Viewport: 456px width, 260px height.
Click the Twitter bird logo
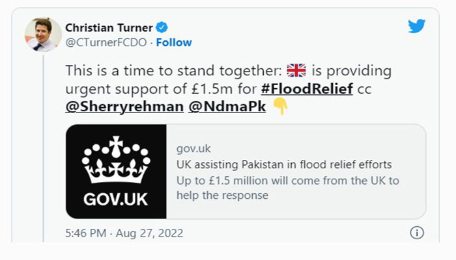pos(416,27)
